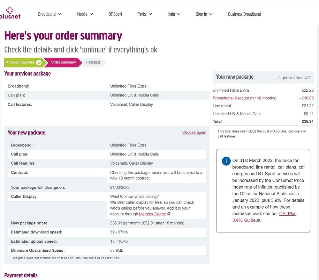Open the Sign in dropdown

click(202, 14)
